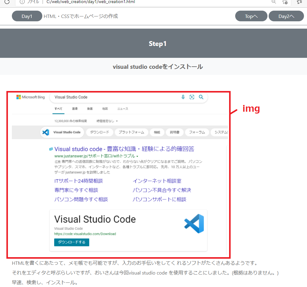Screen dimensions: 307x287
Task: Click the browser zoom magnifier icon
Action: (274, 2)
